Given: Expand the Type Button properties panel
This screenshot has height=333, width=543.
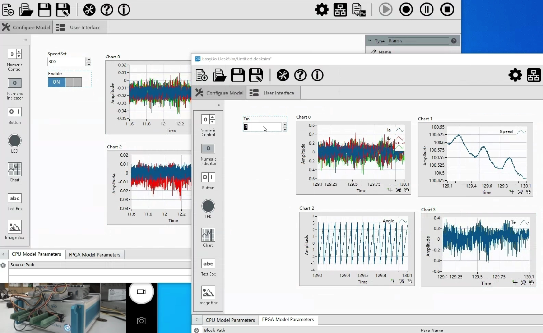Looking at the screenshot, I should pyautogui.click(x=370, y=41).
